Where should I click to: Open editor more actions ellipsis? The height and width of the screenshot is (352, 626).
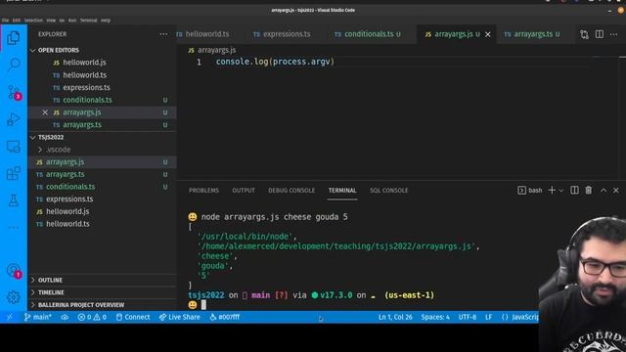614,34
